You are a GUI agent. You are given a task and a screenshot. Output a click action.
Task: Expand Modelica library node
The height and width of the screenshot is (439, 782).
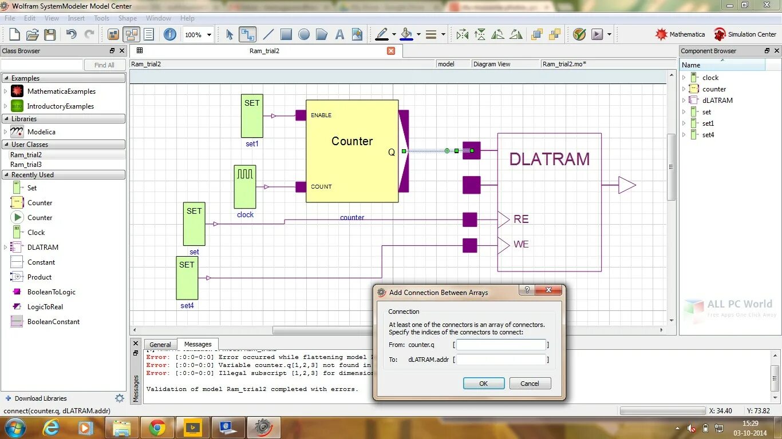tap(6, 131)
